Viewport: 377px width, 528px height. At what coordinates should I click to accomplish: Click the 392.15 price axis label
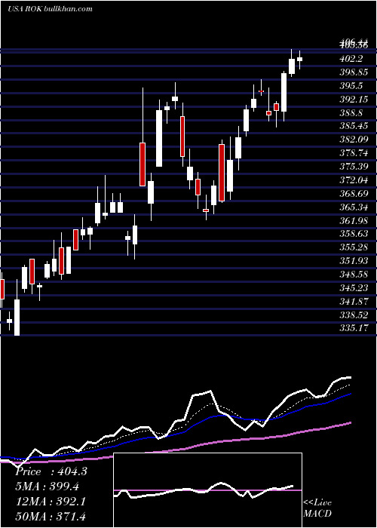coord(354,100)
